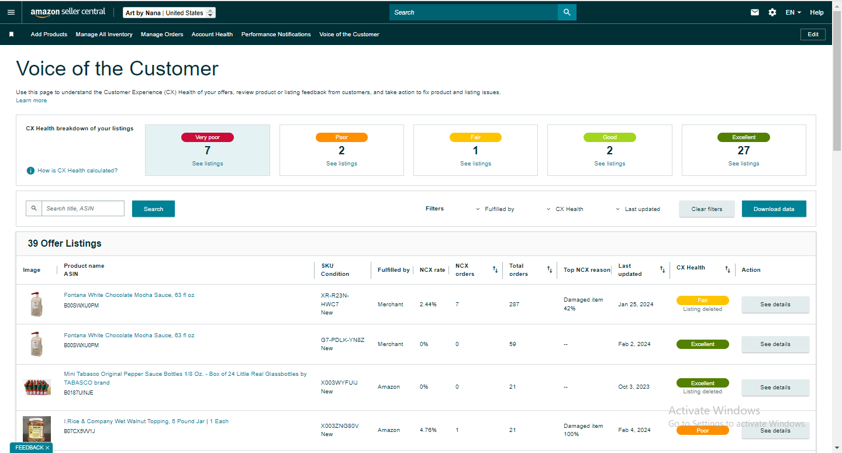The image size is (842, 453).
Task: Open Performance Notifications
Action: [276, 34]
